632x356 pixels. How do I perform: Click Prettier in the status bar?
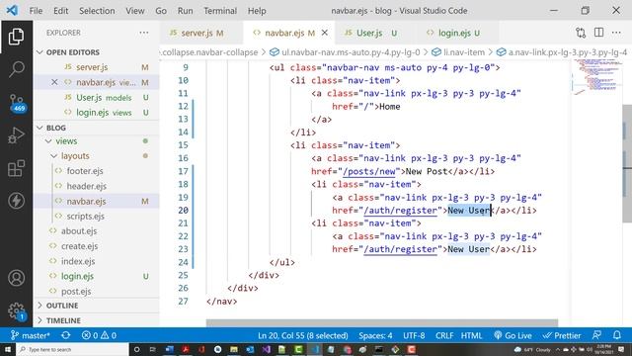(x=562, y=335)
